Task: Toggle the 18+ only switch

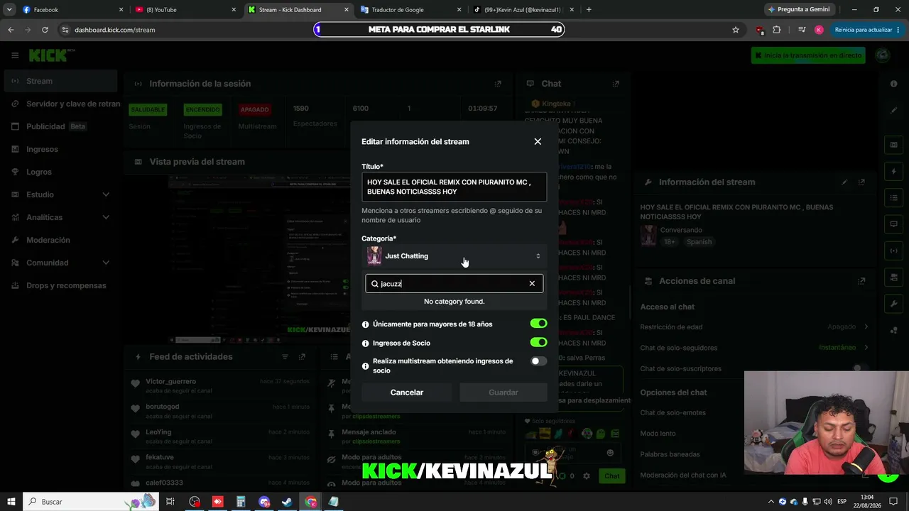Action: [538, 324]
